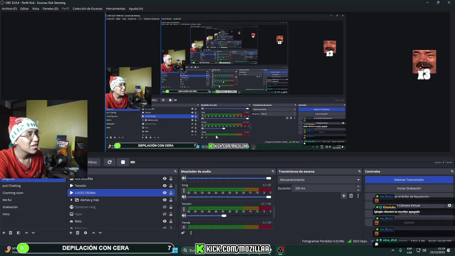This screenshot has width=455, height=256.
Task: Undock the Transiciones de escena panel
Action: pos(359,171)
